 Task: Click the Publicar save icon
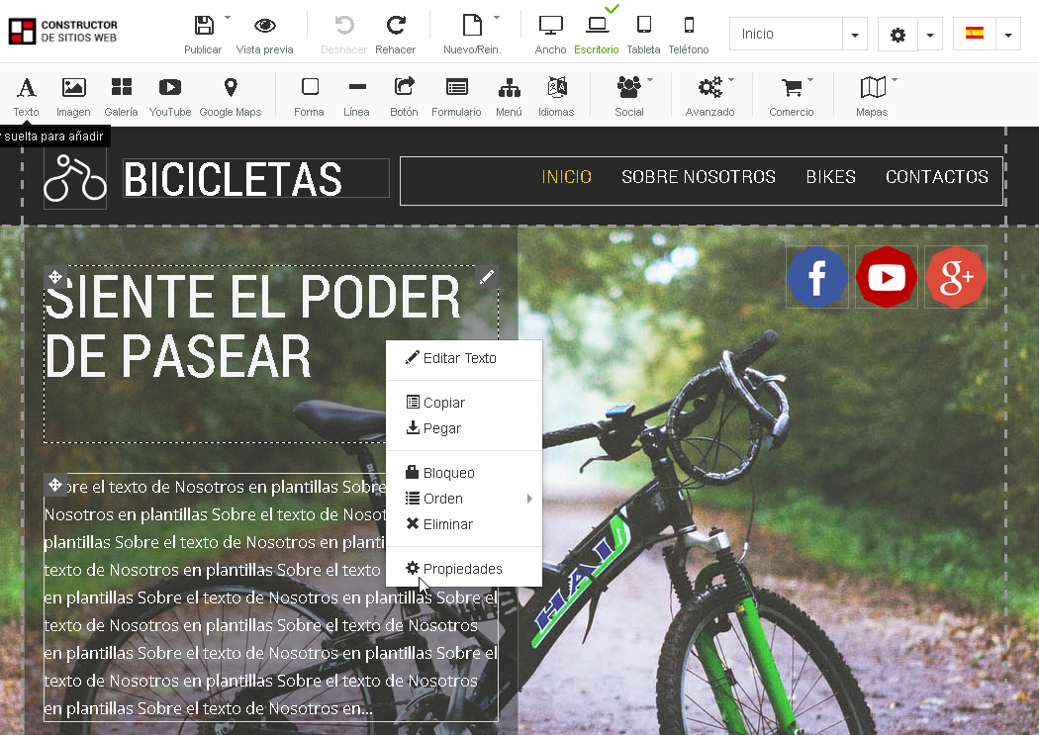204,26
